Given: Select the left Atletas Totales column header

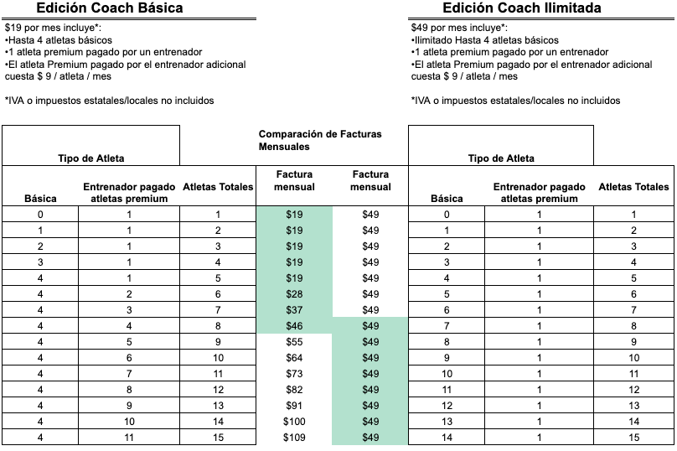Looking at the screenshot, I should point(218,187).
